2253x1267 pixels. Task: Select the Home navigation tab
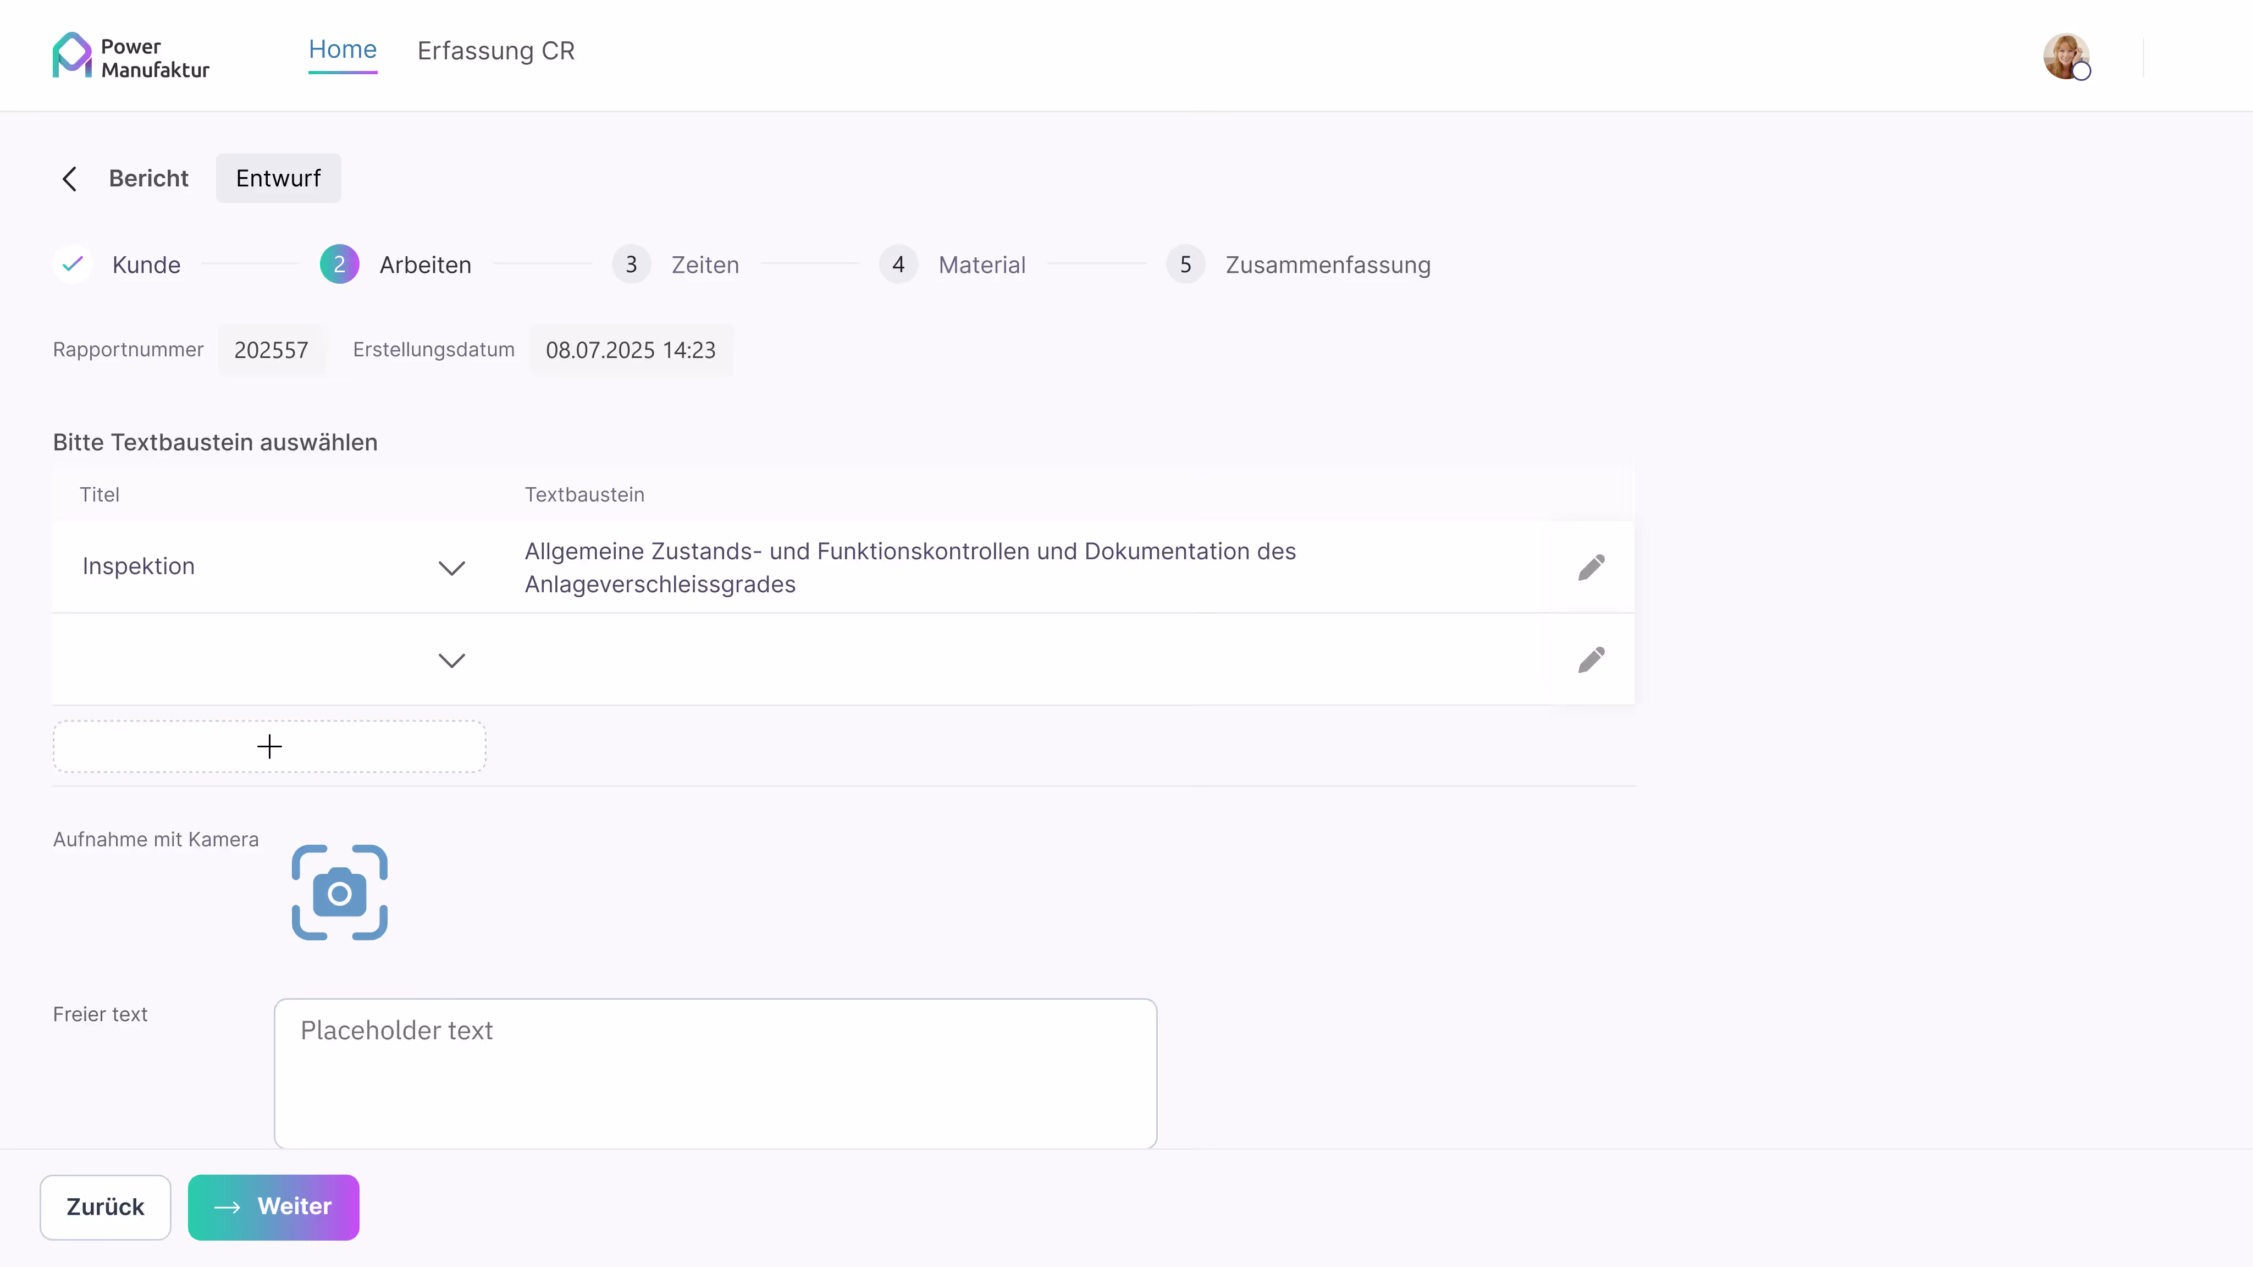[342, 50]
